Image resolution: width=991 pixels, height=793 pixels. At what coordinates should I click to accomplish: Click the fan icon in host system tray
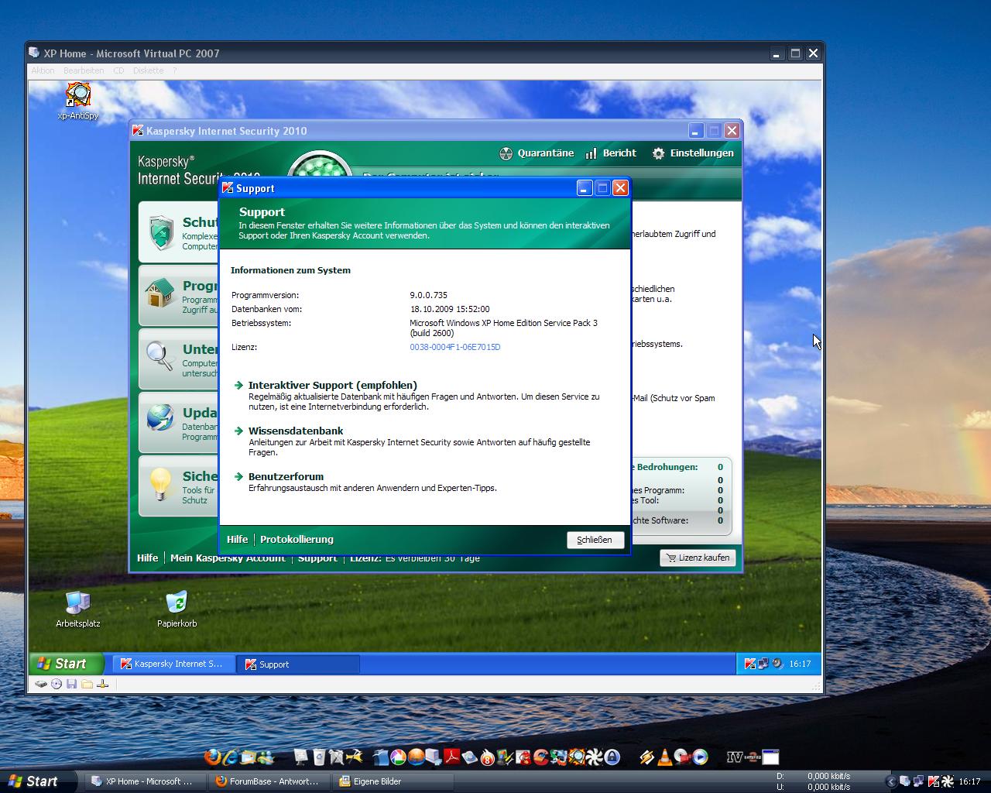pyautogui.click(x=947, y=781)
